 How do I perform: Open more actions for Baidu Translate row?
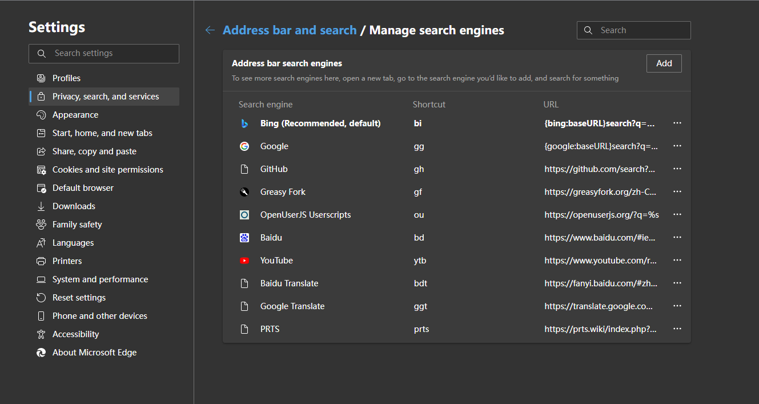(677, 283)
